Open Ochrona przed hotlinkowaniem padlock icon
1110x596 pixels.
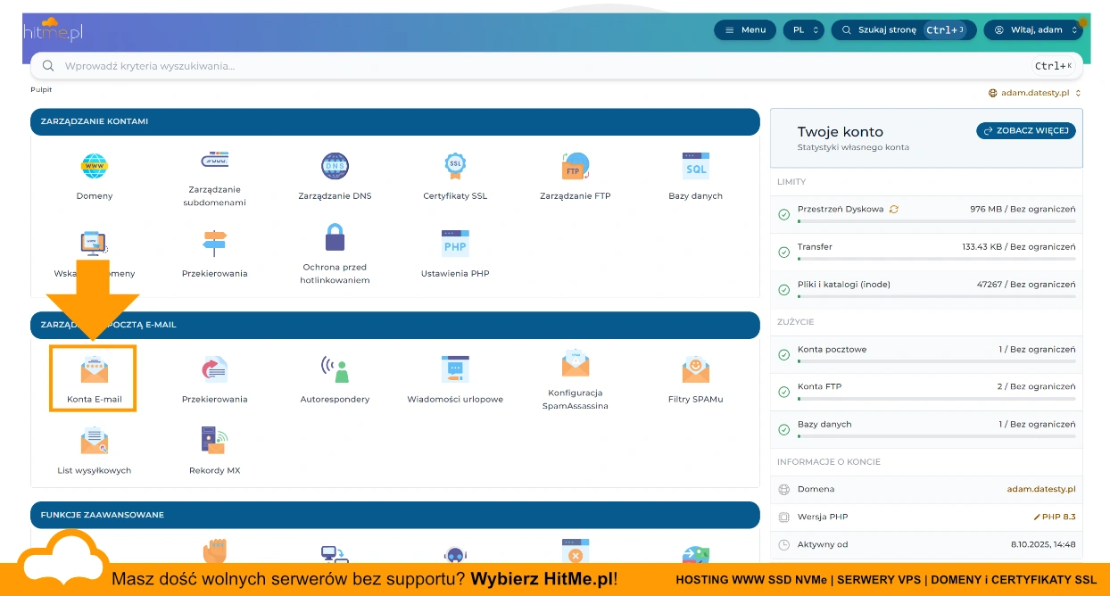[x=335, y=237]
